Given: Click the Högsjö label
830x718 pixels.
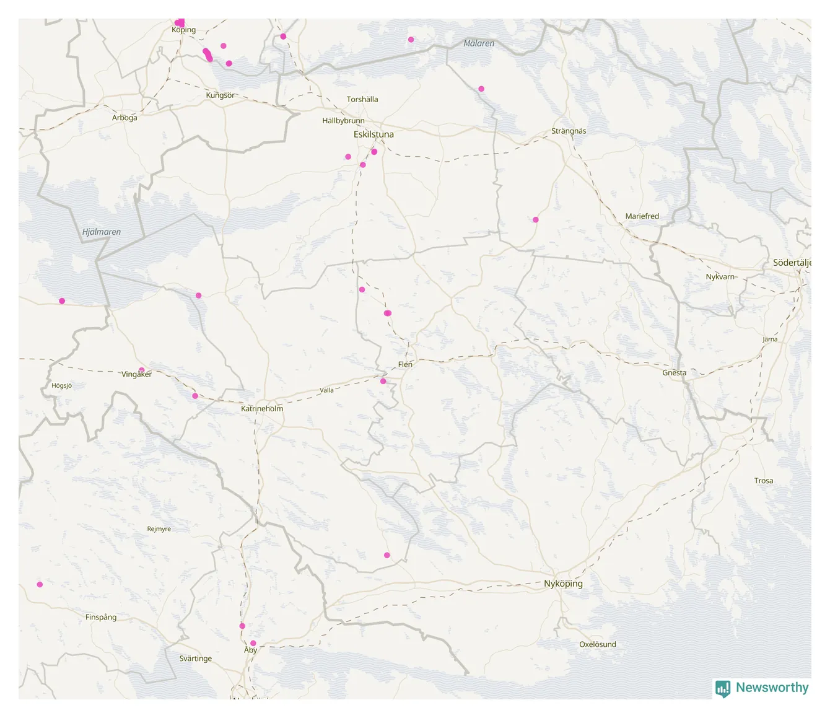Looking at the screenshot, I should pyautogui.click(x=62, y=385).
